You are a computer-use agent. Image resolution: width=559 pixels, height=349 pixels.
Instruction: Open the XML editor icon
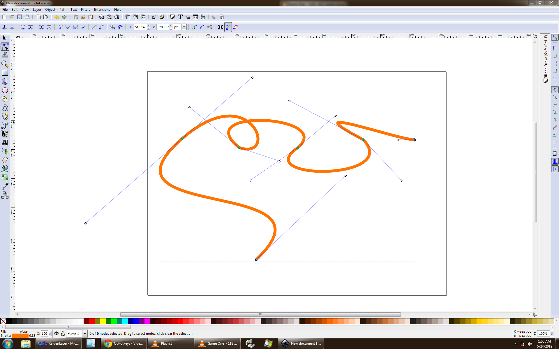(x=195, y=17)
